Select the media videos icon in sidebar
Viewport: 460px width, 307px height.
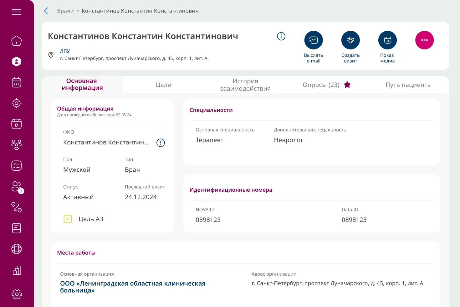16,124
